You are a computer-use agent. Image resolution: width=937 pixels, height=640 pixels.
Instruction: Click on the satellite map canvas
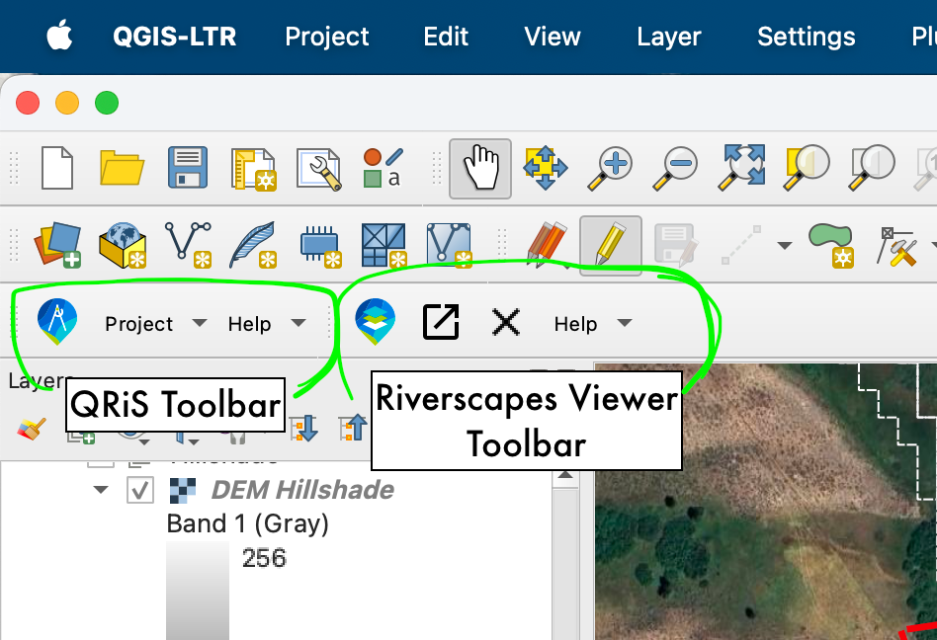pos(765,502)
